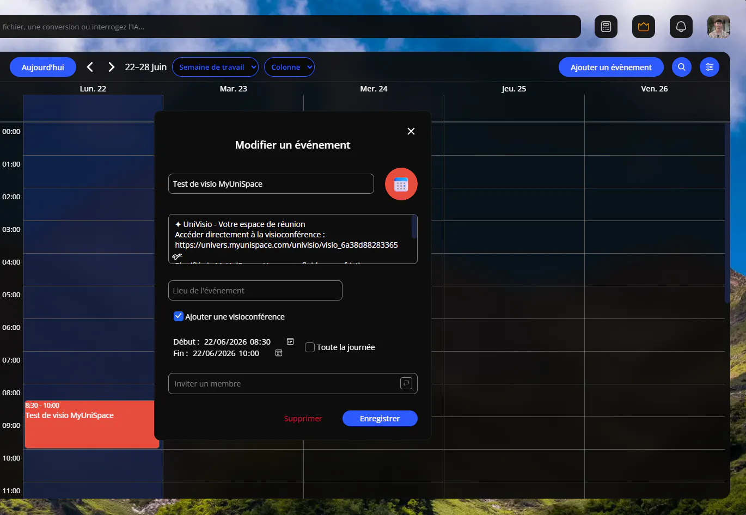746x515 pixels.
Task: Open calendar filter settings icon
Action: click(710, 67)
